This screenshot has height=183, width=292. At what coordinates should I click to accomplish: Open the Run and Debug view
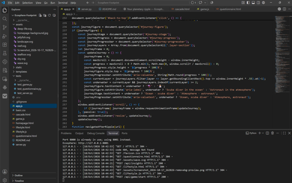[x=5, y=36]
